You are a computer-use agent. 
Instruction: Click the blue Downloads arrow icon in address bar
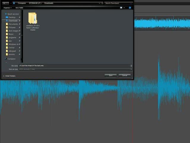pos(14,3)
